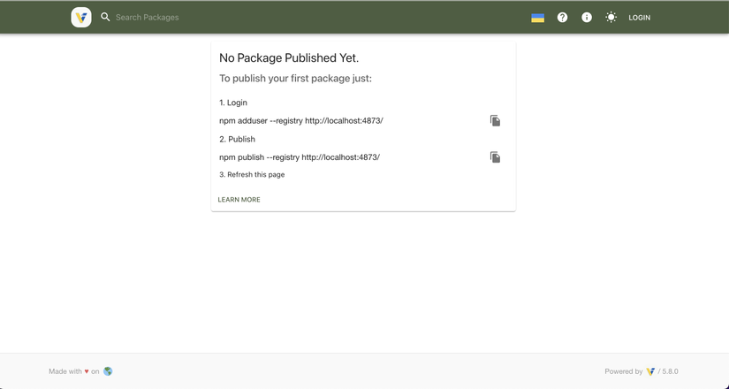Copy the npm adduser command
Viewport: 729px width, 389px height.
(x=495, y=120)
